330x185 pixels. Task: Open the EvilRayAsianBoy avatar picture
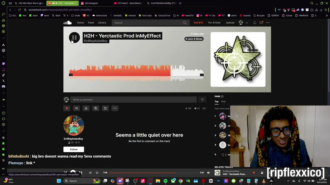74,125
